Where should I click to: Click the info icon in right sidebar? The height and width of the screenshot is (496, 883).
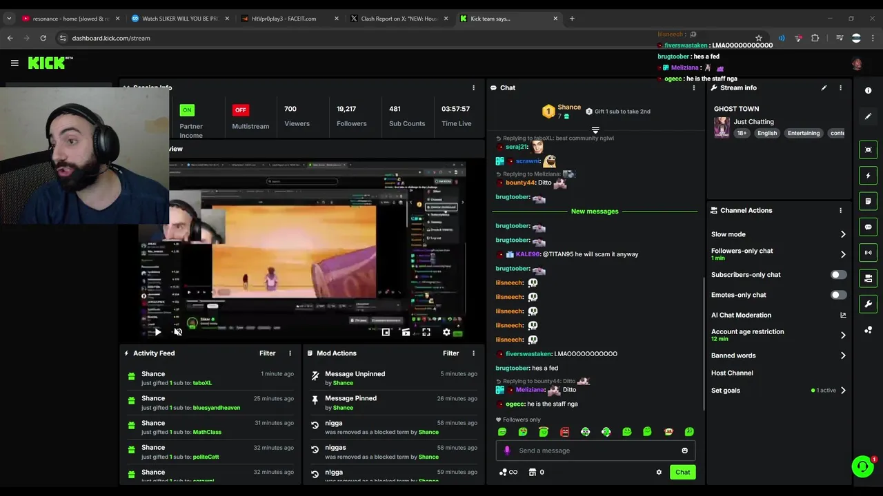pos(868,90)
